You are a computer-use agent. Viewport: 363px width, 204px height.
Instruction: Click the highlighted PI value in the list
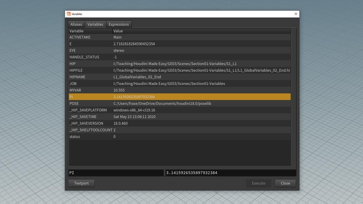tap(134, 97)
